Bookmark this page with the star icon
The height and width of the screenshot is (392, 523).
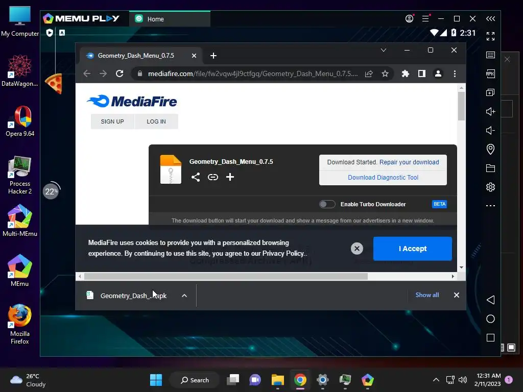click(385, 73)
